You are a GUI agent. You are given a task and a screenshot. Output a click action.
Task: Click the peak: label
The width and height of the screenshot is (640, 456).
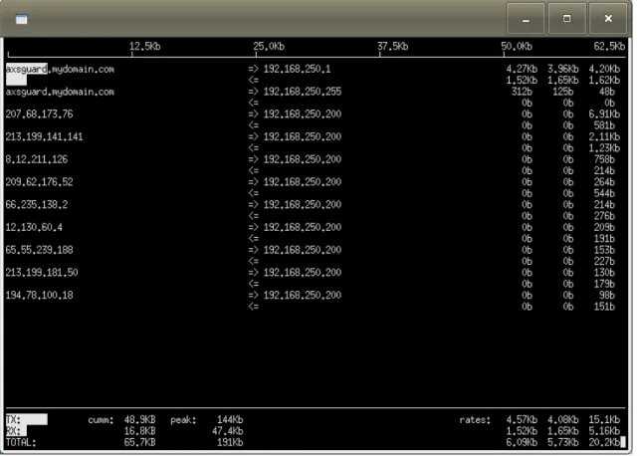[x=183, y=420]
